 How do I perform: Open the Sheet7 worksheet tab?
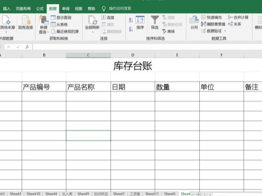click(x=119, y=194)
